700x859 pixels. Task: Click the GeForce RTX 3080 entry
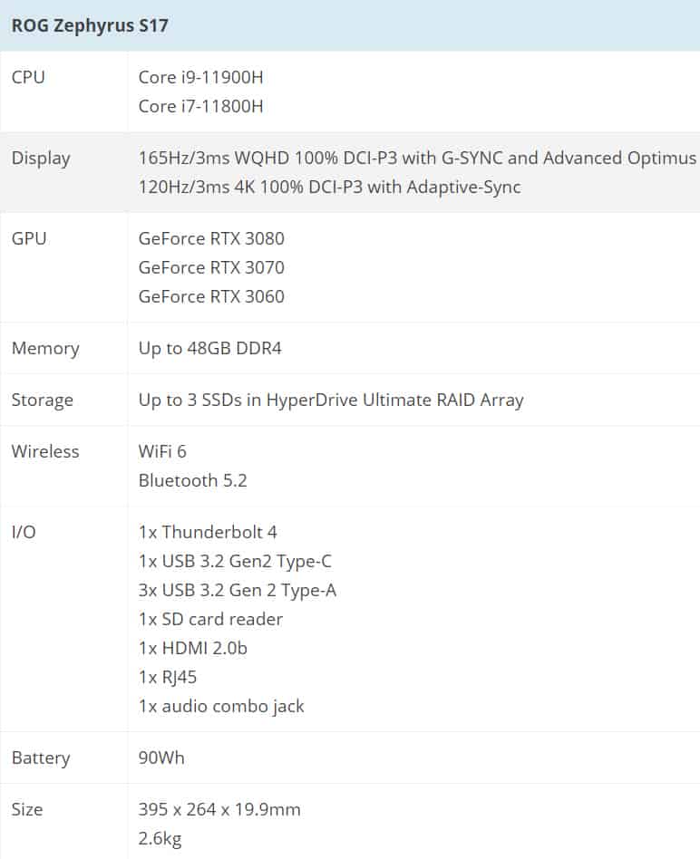point(211,239)
